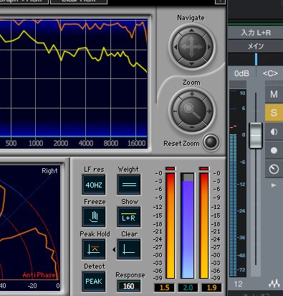The height and width of the screenshot is (296, 283).
Task: Click the 0dB volume readout
Action: click(241, 73)
